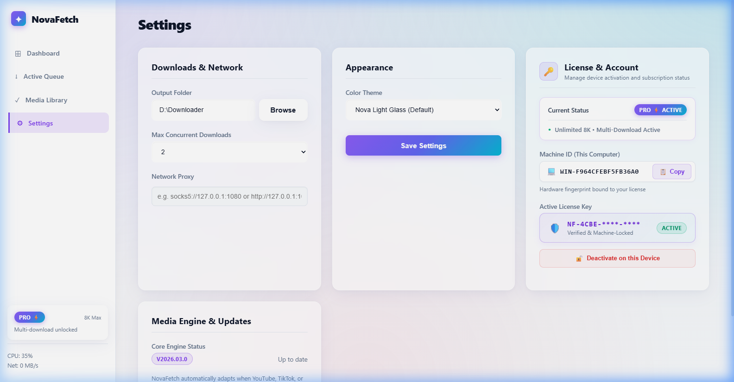This screenshot has width=734, height=382.
Task: Open the Max Concurrent Downloads dropdown
Action: tap(229, 152)
